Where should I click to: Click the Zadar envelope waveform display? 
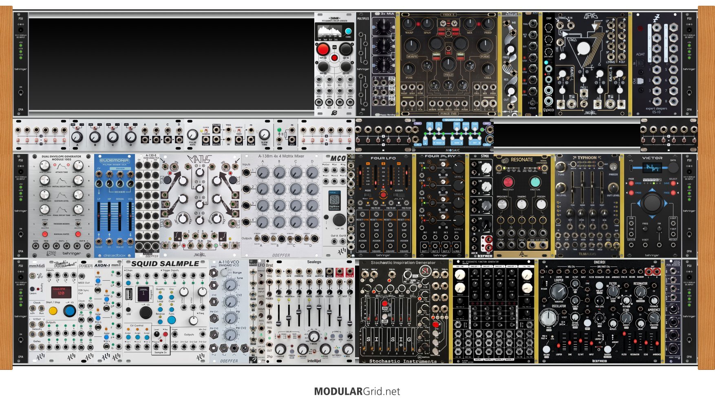tap(330, 31)
